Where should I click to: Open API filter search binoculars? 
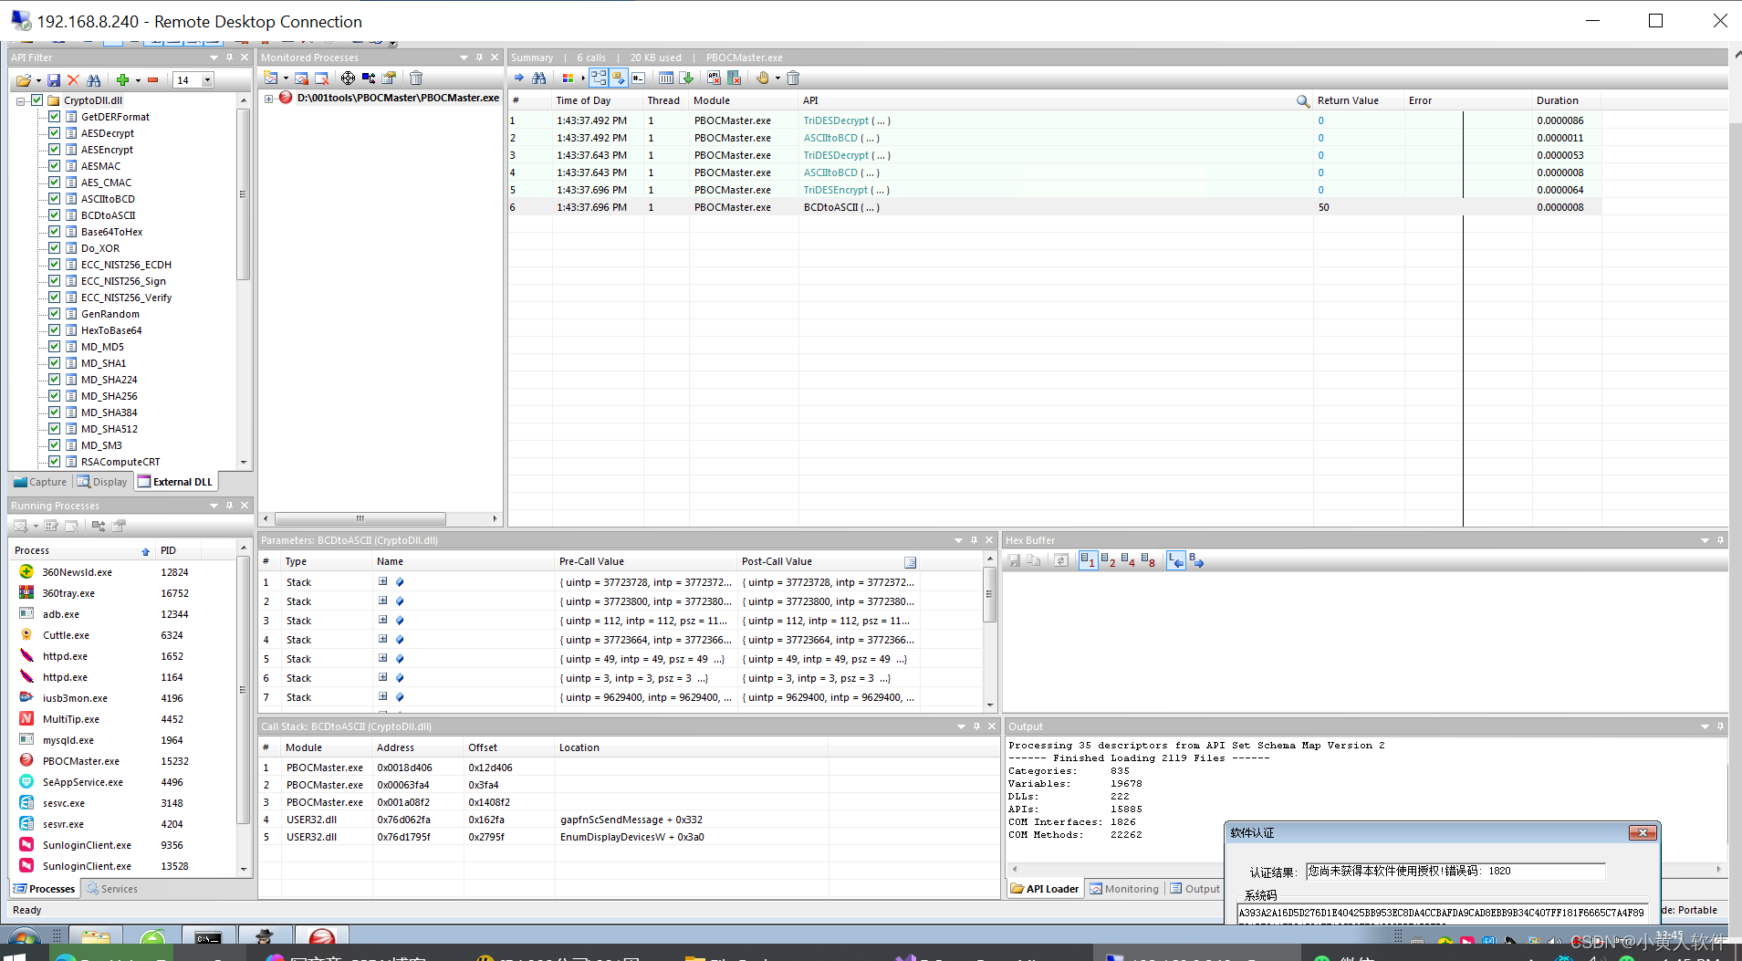94,80
